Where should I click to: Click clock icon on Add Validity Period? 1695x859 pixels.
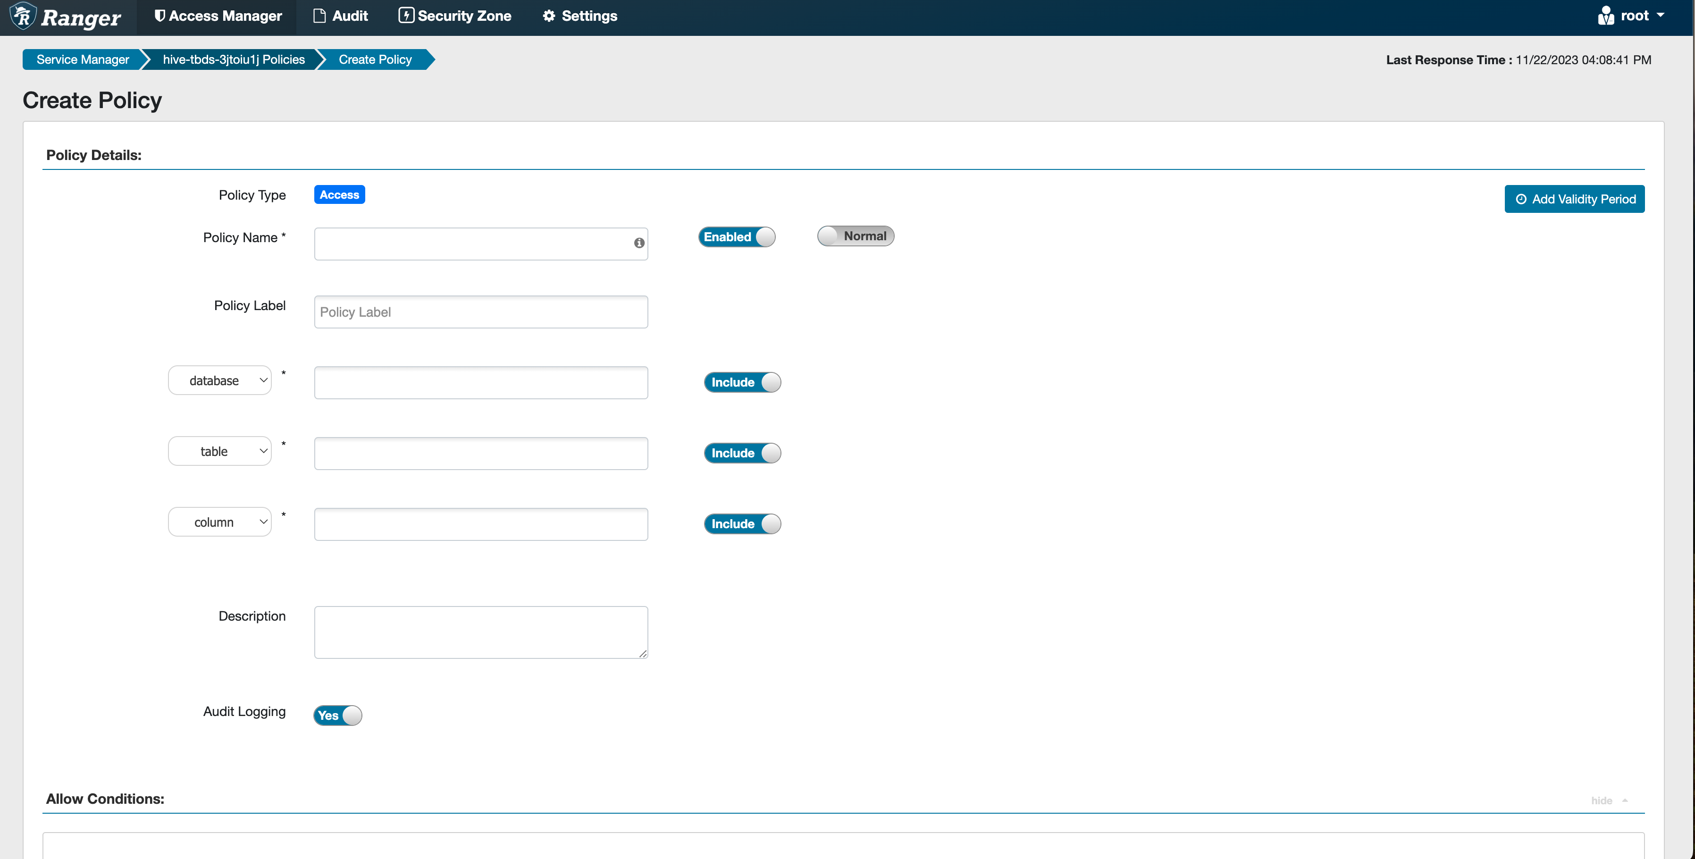tap(1520, 199)
